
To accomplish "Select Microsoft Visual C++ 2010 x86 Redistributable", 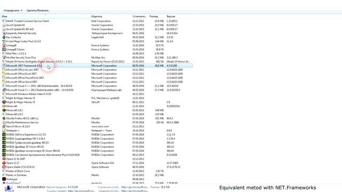I will click(x=97, y=86).
